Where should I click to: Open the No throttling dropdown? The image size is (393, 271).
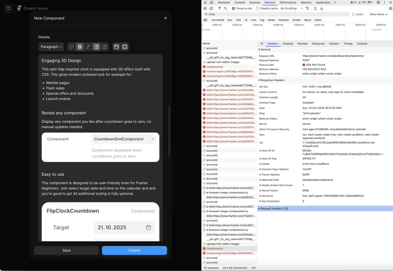point(291,8)
